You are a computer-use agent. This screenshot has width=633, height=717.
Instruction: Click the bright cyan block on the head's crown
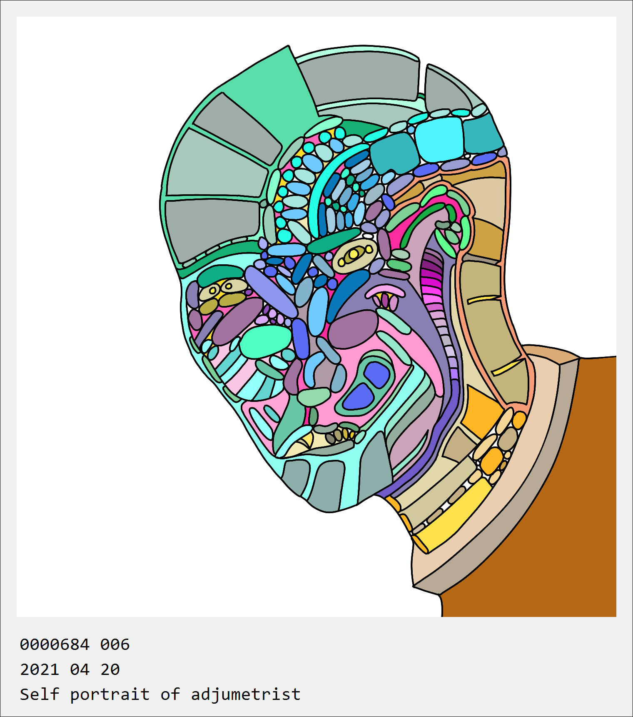point(440,139)
